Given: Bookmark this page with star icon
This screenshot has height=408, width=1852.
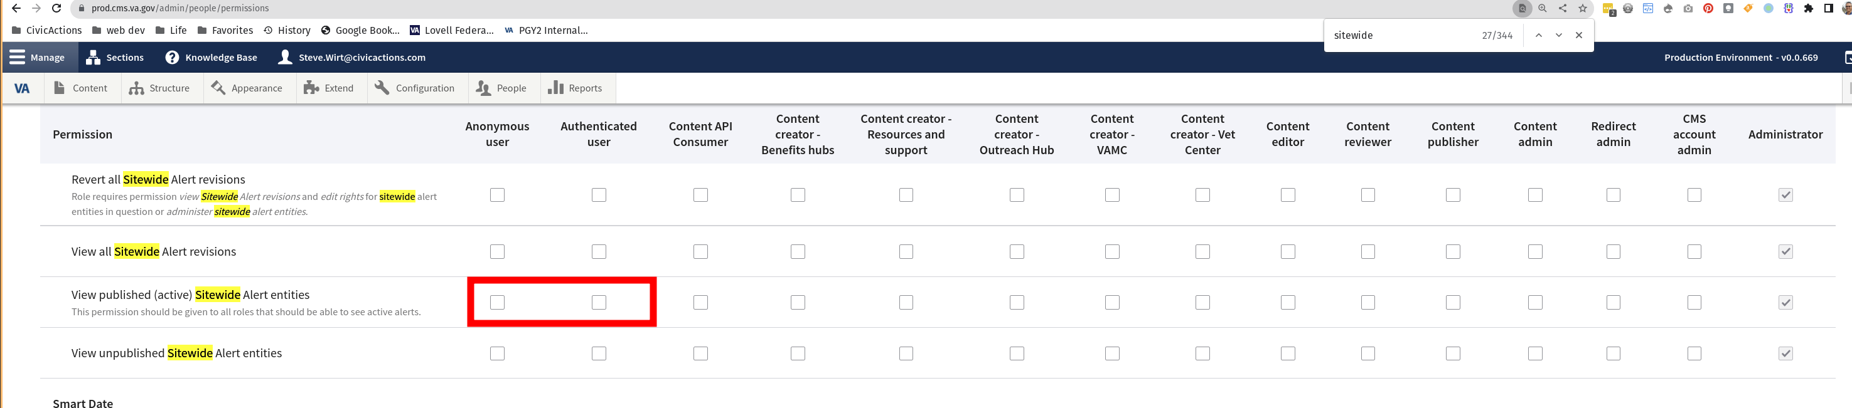Looking at the screenshot, I should (x=1582, y=9).
